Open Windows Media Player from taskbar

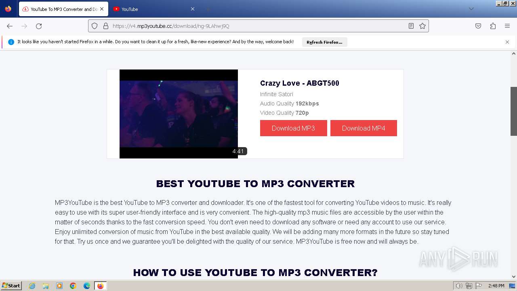tap(59, 286)
